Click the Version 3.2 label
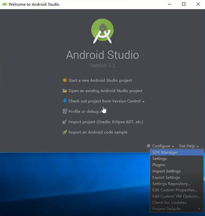This screenshot has height=216, width=205. [102, 65]
